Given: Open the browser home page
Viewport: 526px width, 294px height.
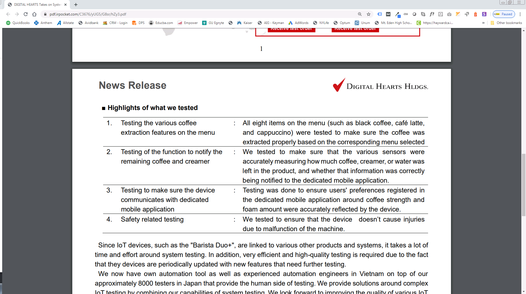Looking at the screenshot, I should (34, 14).
